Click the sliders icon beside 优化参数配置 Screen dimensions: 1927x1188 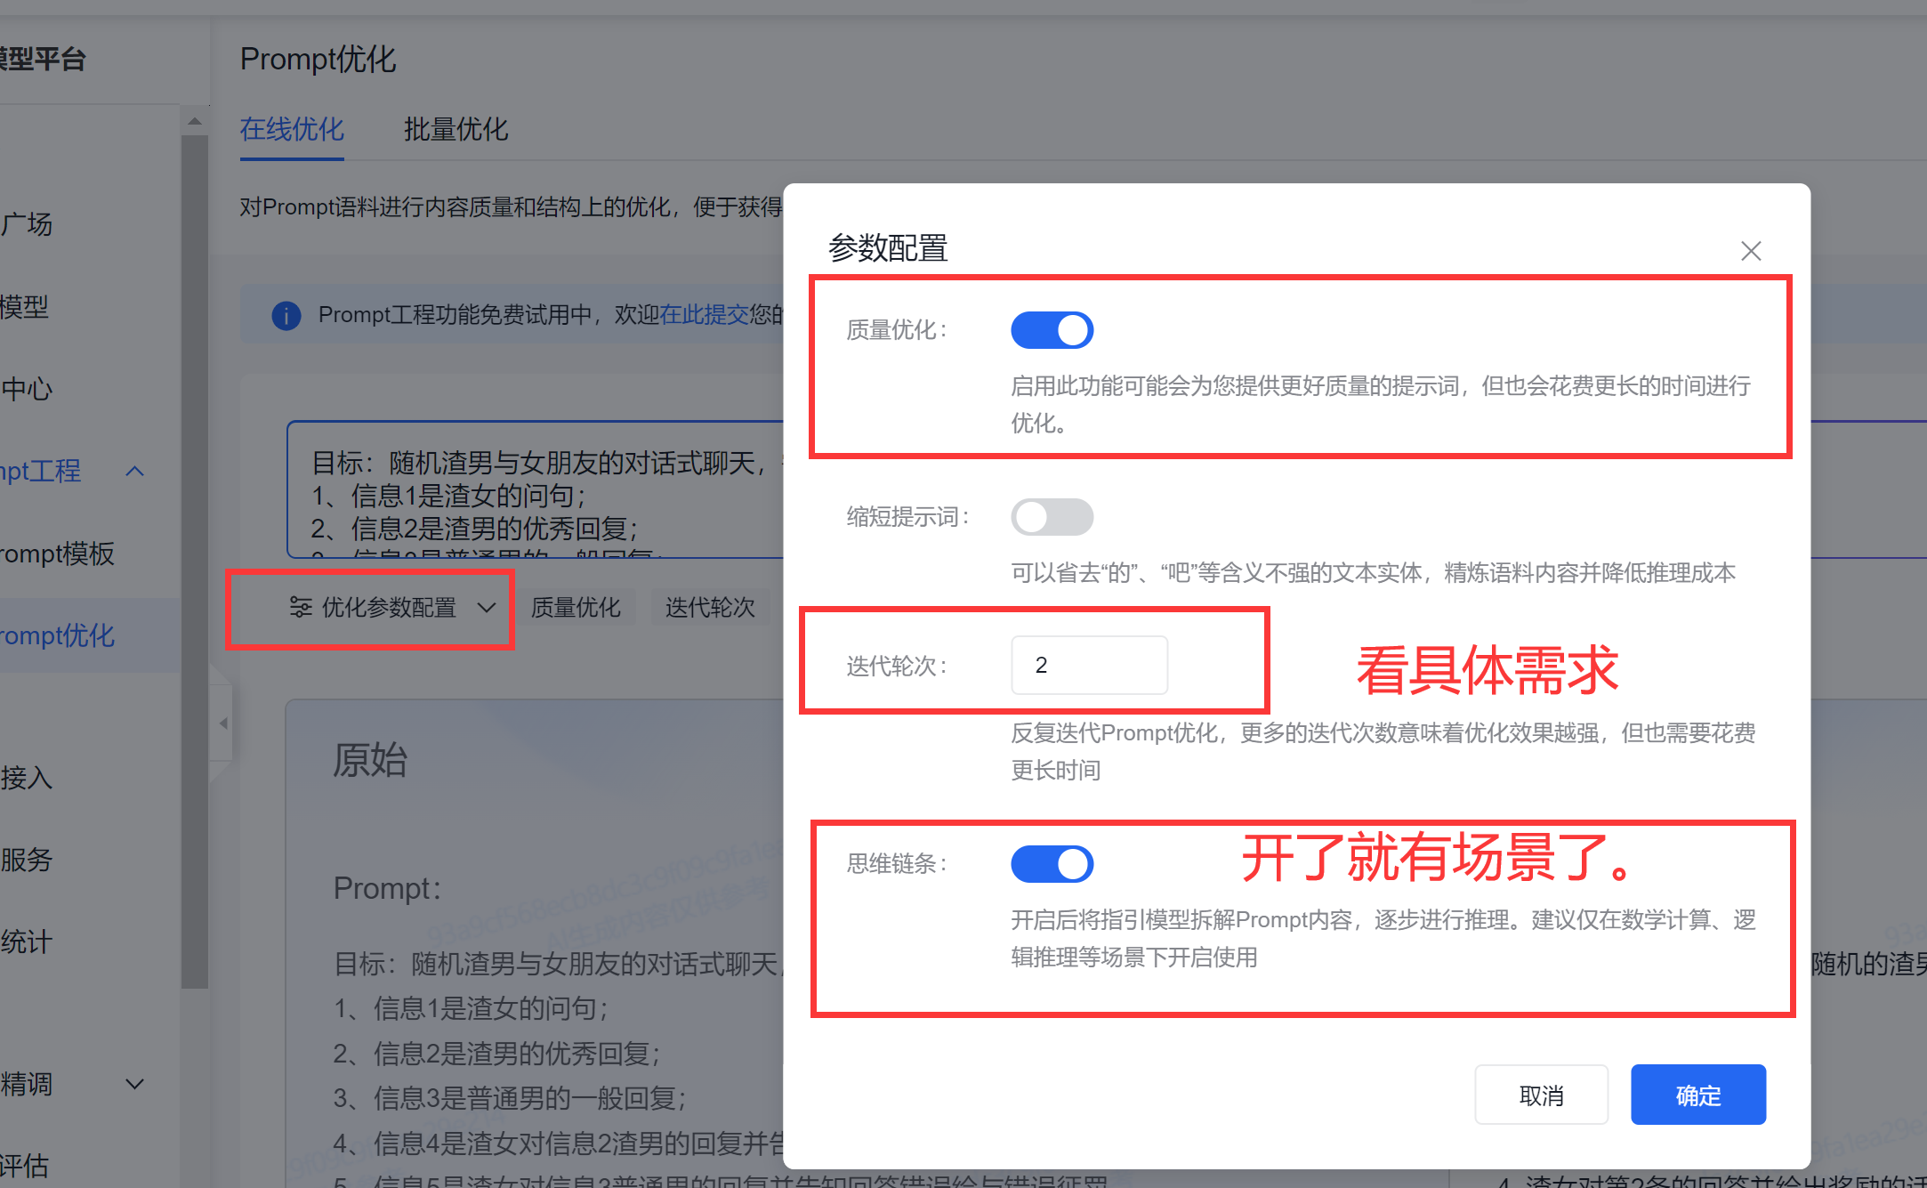pyautogui.click(x=301, y=608)
